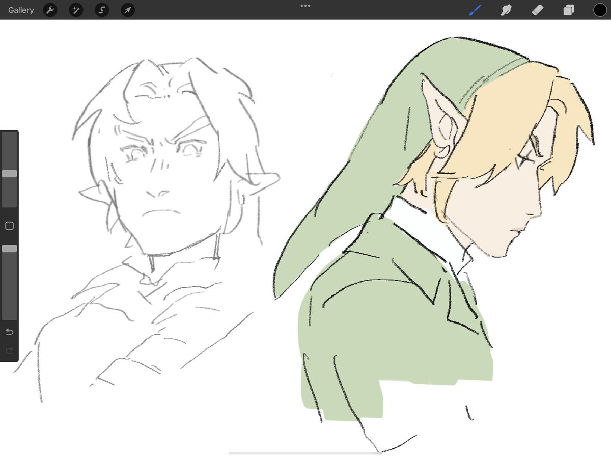Select the Brush paint tool

pyautogui.click(x=475, y=10)
